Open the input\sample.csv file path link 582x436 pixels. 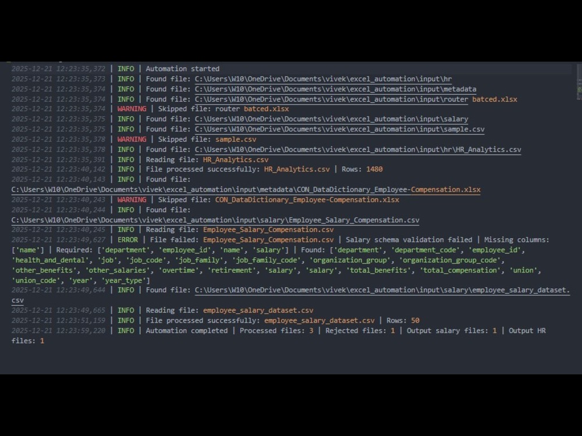tap(340, 129)
